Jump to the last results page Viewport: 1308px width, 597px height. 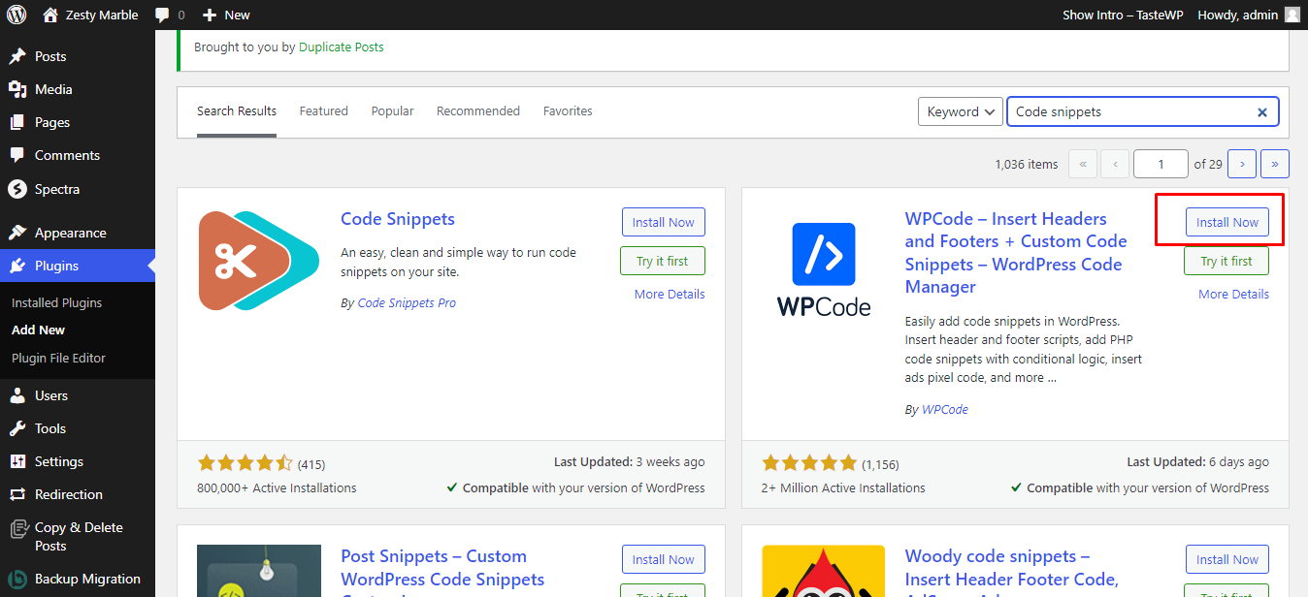[1275, 164]
